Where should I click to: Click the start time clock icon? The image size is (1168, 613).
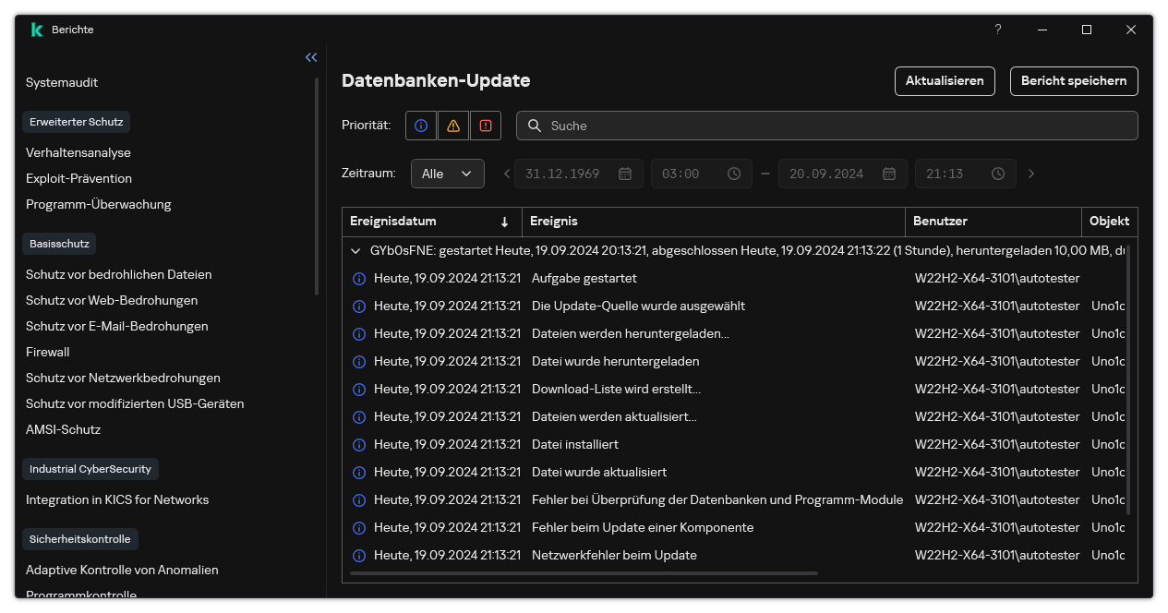click(x=734, y=174)
